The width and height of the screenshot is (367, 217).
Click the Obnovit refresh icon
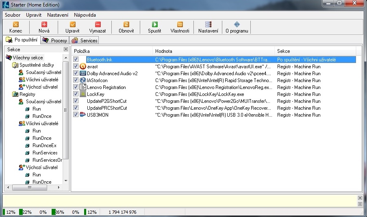pos(126,24)
